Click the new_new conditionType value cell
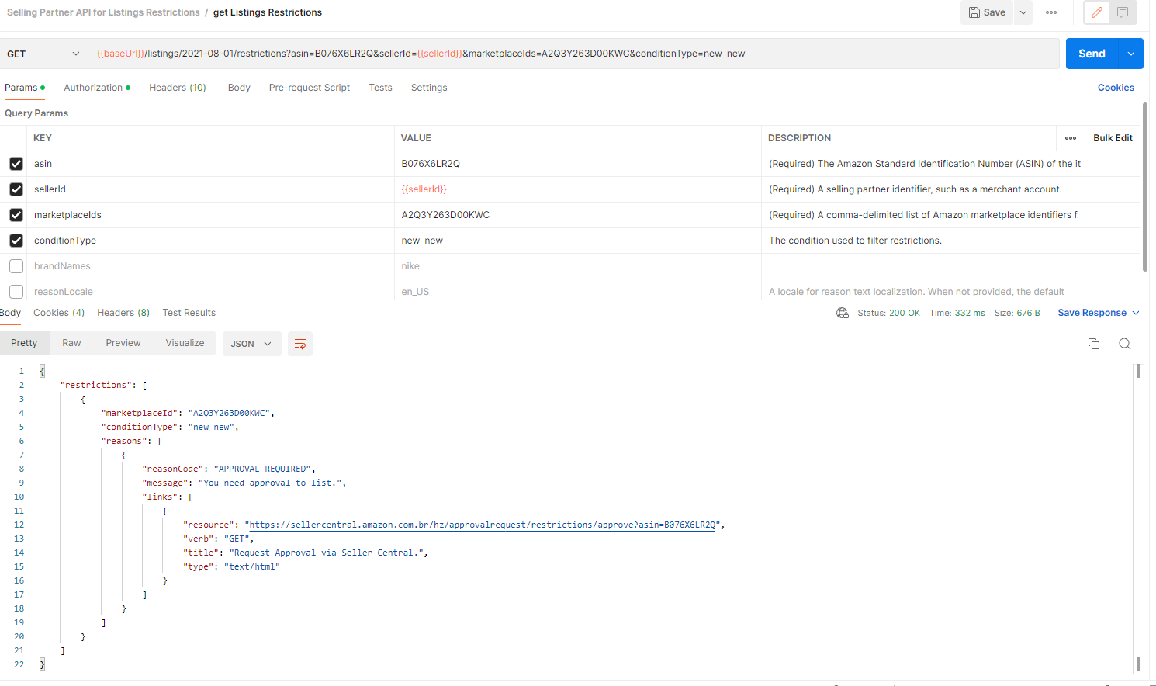Viewport: 1156px width, 686px height. pos(578,241)
